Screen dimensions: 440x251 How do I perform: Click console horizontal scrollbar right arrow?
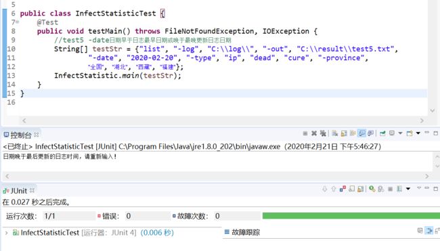point(427,176)
